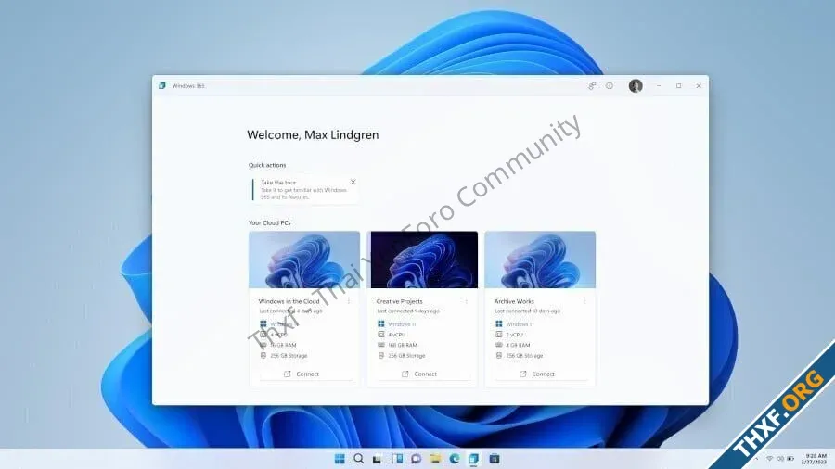Open the feedback icon in title bar
Viewport: 835px width, 469px height.
[x=592, y=86]
